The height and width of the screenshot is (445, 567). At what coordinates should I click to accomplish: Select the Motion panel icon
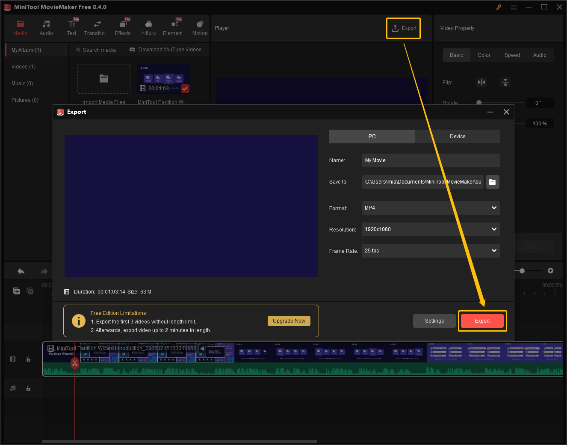200,28
